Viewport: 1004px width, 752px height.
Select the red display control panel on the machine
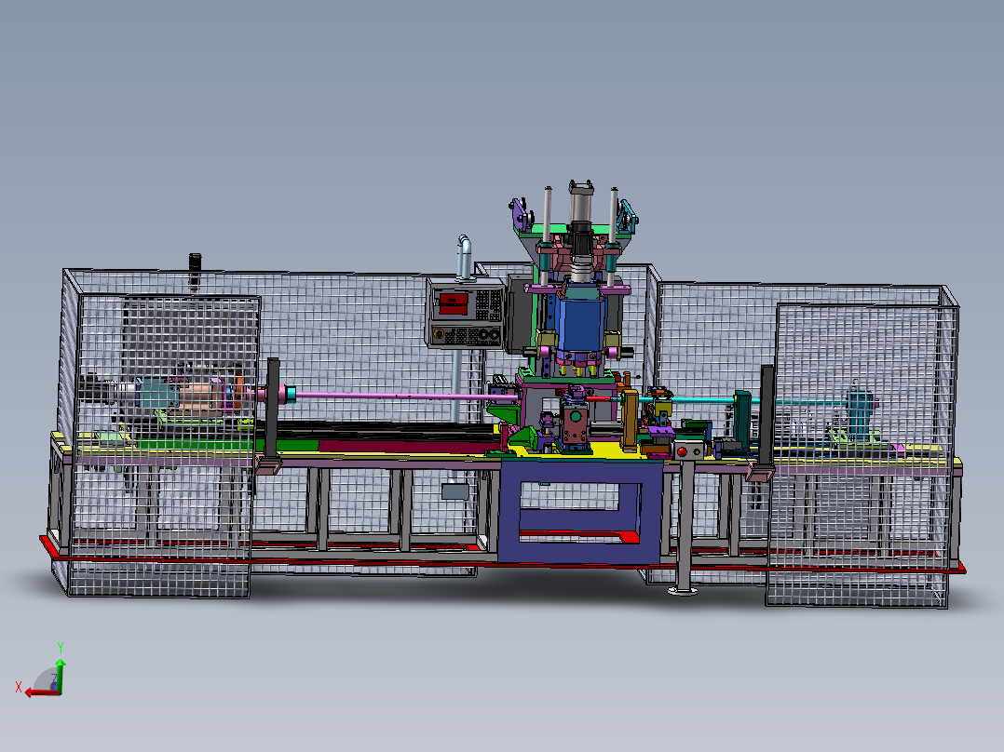pyautogui.click(x=465, y=313)
